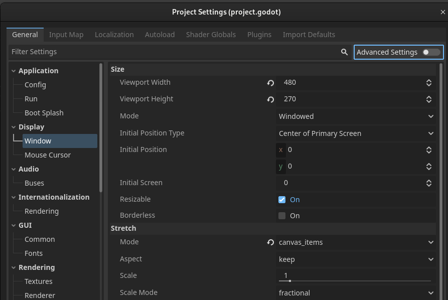Viewport: 448px width, 300px height.
Task: Reset Viewport Width to default
Action: (x=270, y=83)
